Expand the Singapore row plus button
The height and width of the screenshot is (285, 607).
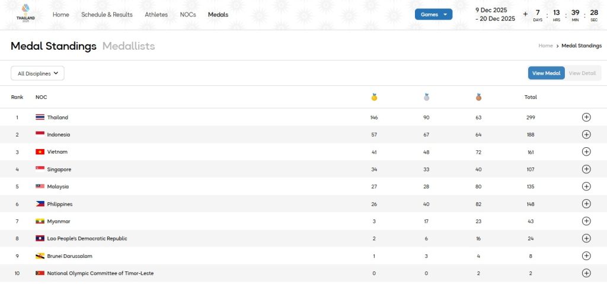586,169
